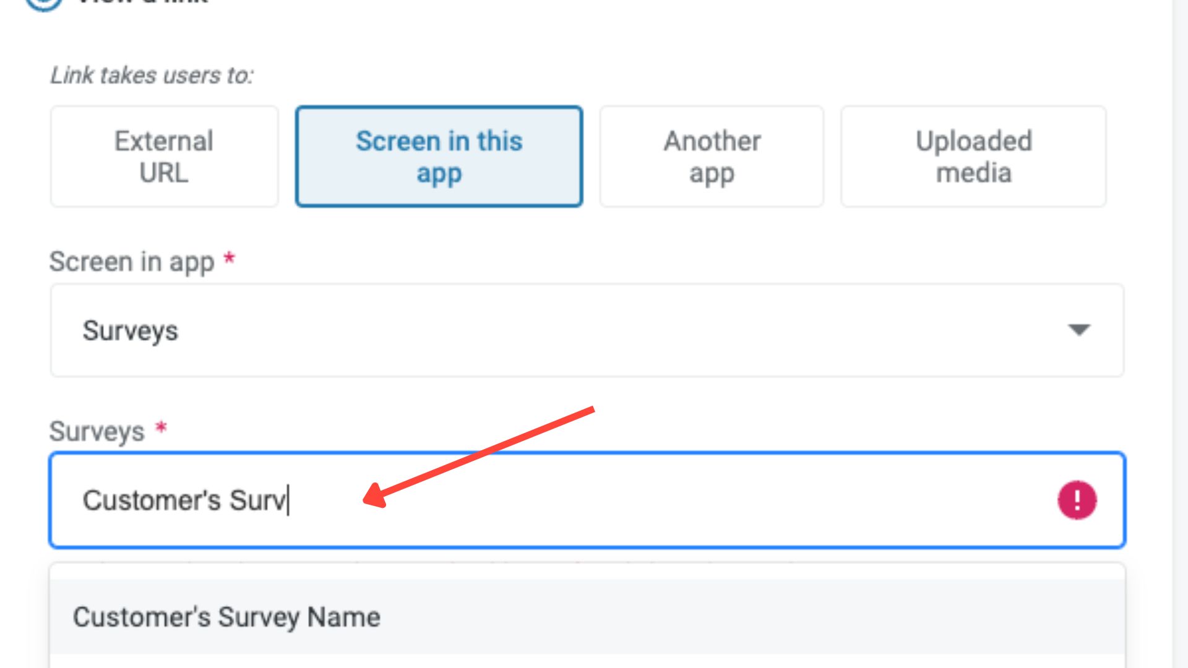Click the red exclamation error icon
Screen dimensions: 1188x668
click(1077, 500)
